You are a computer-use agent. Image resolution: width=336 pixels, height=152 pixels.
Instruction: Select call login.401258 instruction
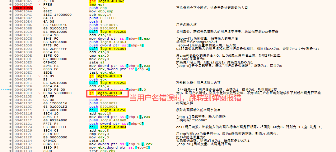point(108,83)
